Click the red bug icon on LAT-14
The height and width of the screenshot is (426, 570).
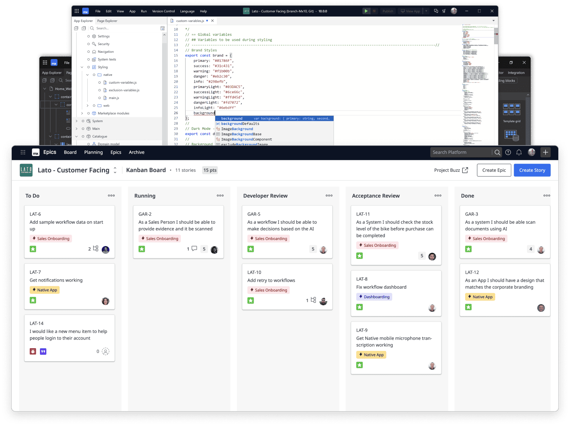[33, 351]
